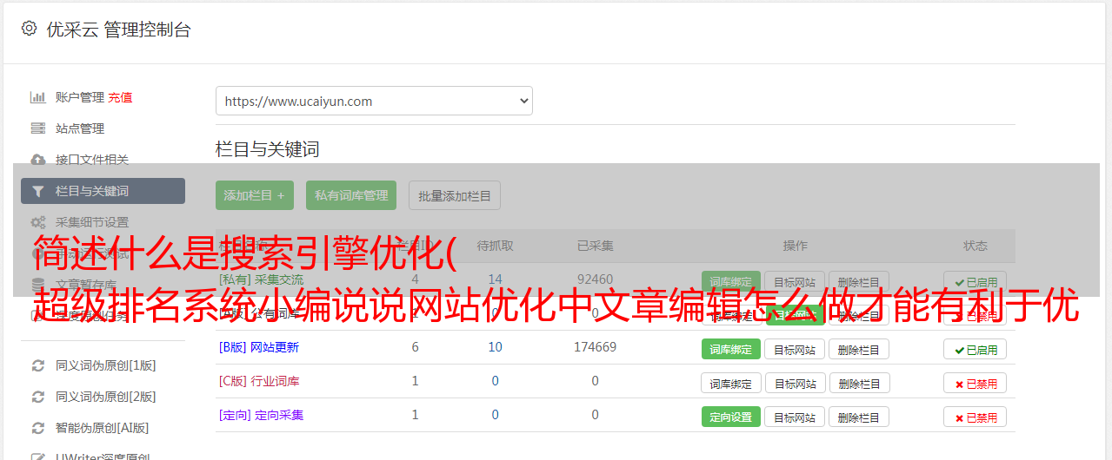Open the [C版] 行业词库 column link
Screen dimensions: 1112x460
tap(259, 381)
